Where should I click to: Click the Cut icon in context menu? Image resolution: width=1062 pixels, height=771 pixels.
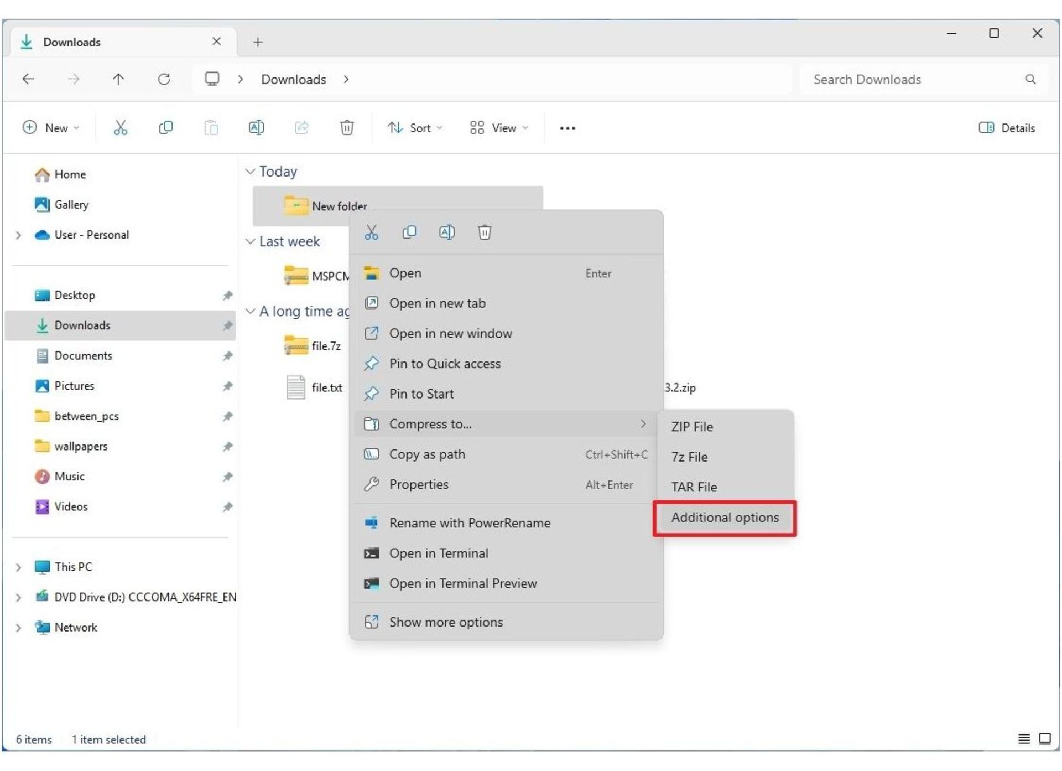[x=371, y=232]
